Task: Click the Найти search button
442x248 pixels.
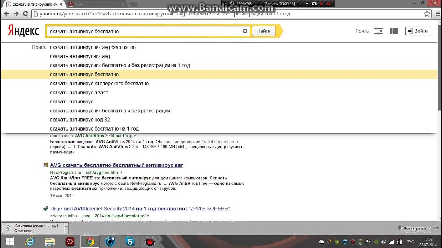Action: (264, 31)
